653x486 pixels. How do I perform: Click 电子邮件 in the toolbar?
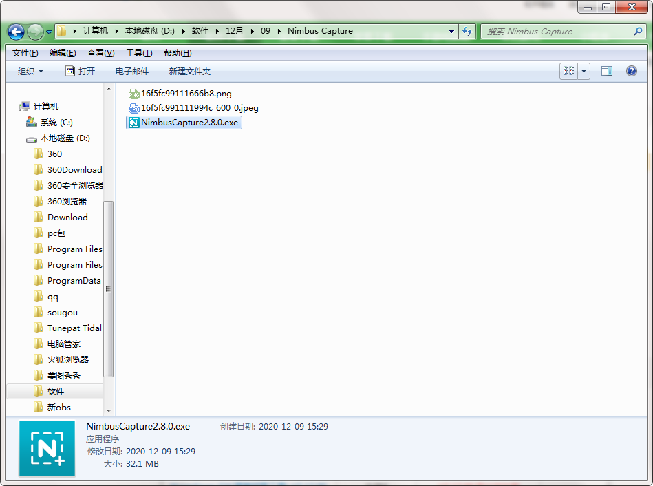pyautogui.click(x=132, y=72)
